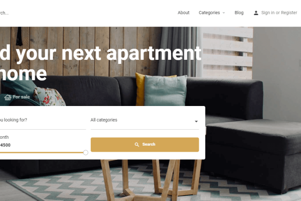Expand the All categories dropdown arrow
This screenshot has width=301, height=201.
(x=196, y=122)
